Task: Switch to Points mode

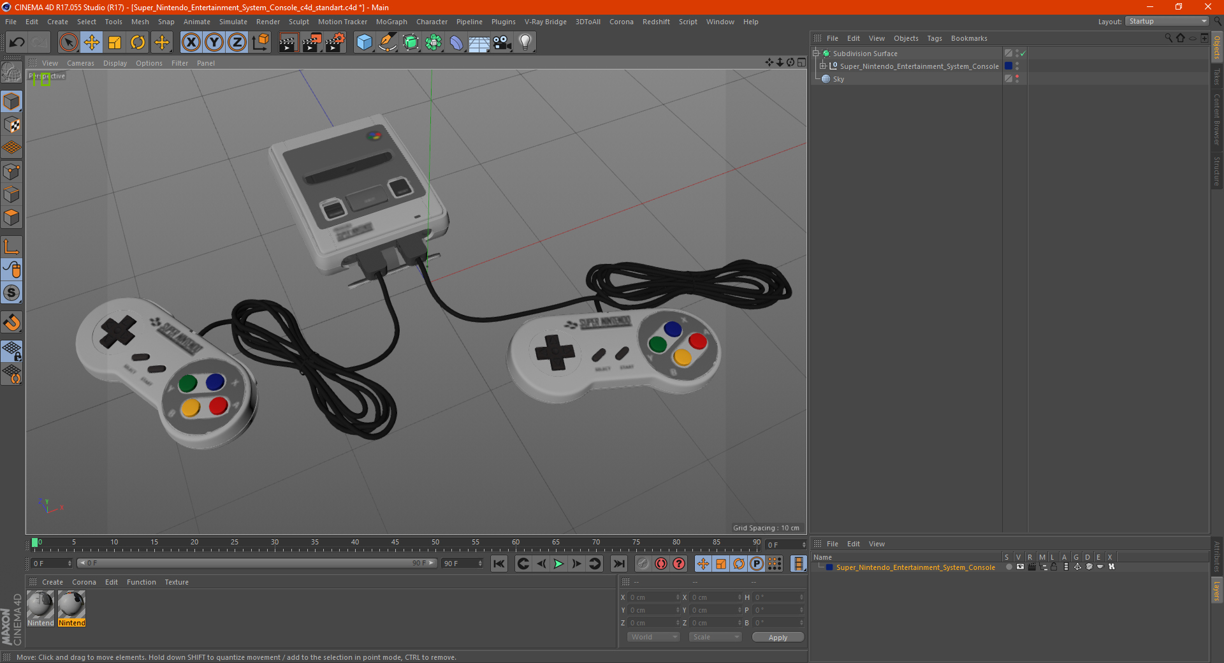Action: 11,171
